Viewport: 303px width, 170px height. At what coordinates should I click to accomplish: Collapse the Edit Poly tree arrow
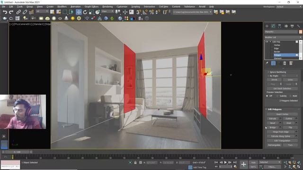pyautogui.click(x=270, y=42)
